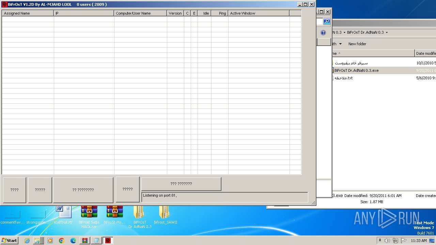Click the Version column header
Screen dimensions: 436x245
[175, 13]
